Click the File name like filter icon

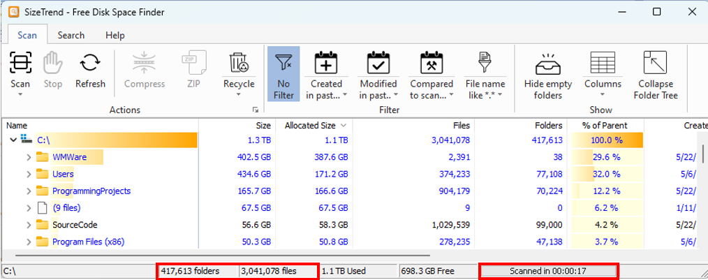pos(485,62)
